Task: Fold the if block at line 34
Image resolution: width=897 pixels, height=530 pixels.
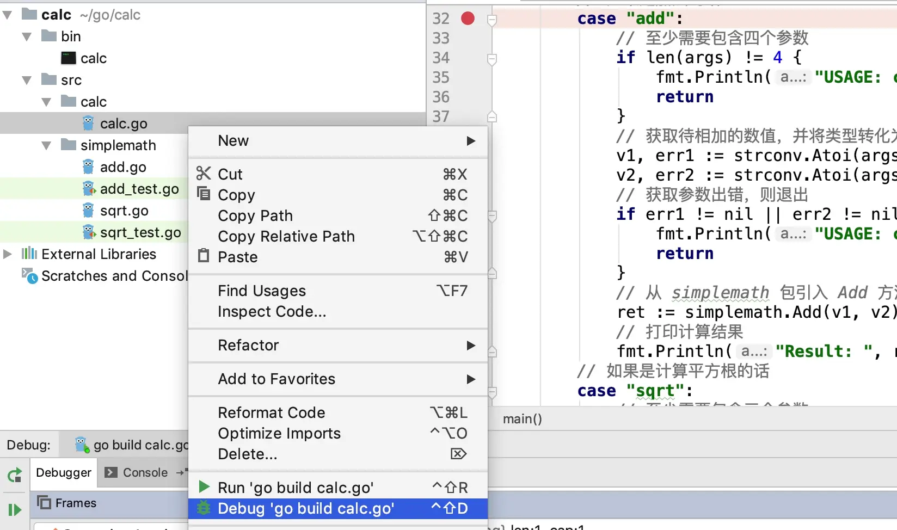Action: (492, 59)
